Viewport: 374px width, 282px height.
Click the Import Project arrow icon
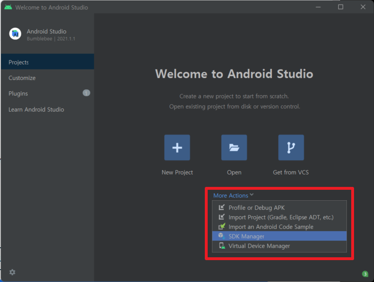click(221, 217)
